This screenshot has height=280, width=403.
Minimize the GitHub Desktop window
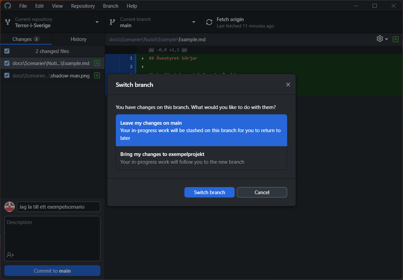click(356, 6)
